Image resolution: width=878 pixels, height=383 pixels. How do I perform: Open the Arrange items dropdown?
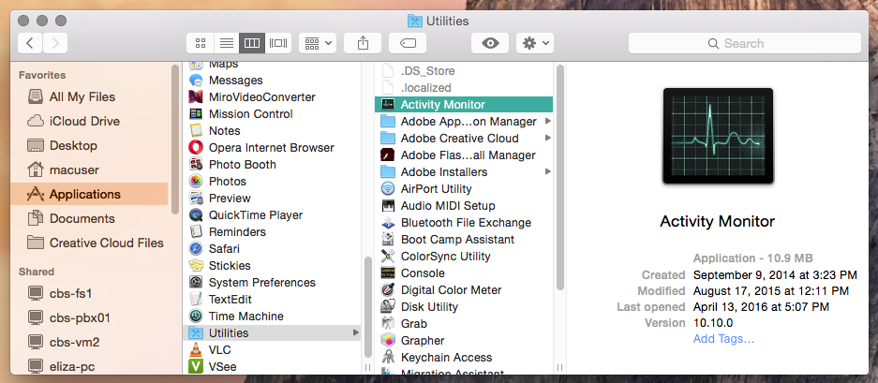coord(318,43)
